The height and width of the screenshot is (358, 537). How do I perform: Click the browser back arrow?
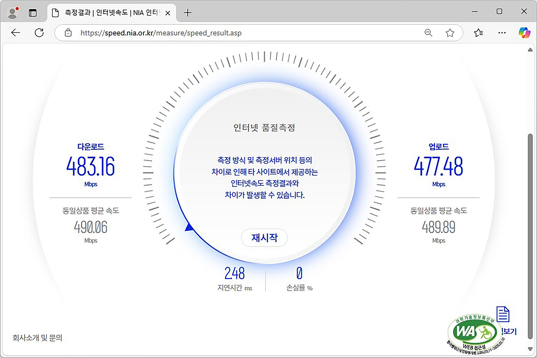(16, 33)
